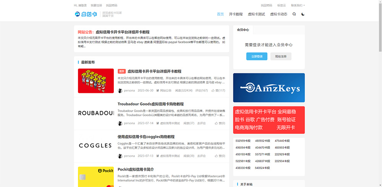Switch to the 会员中心 tab
This screenshot has width=382, height=187.
click(x=243, y=30)
